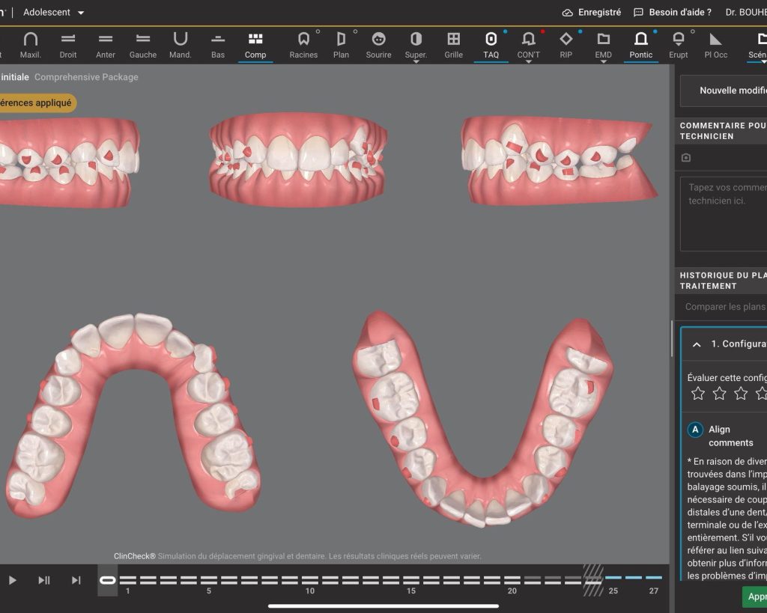This screenshot has height=613, width=767.
Task: Select the Pontic tab in toolbar
Action: pos(640,45)
